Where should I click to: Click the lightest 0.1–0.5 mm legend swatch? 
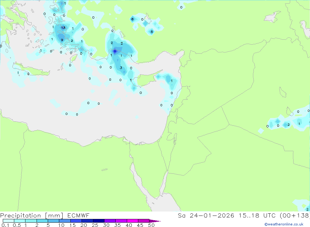pos(8,221)
